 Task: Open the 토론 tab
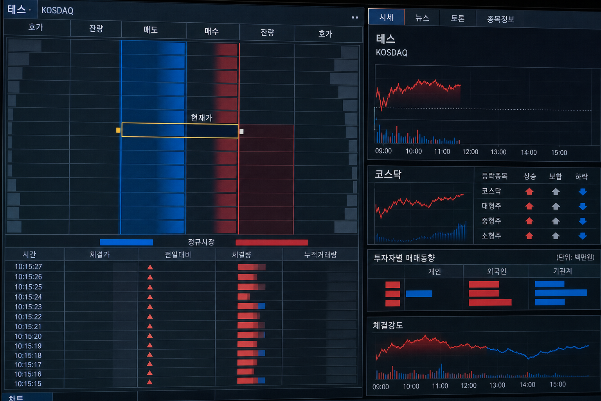point(457,18)
